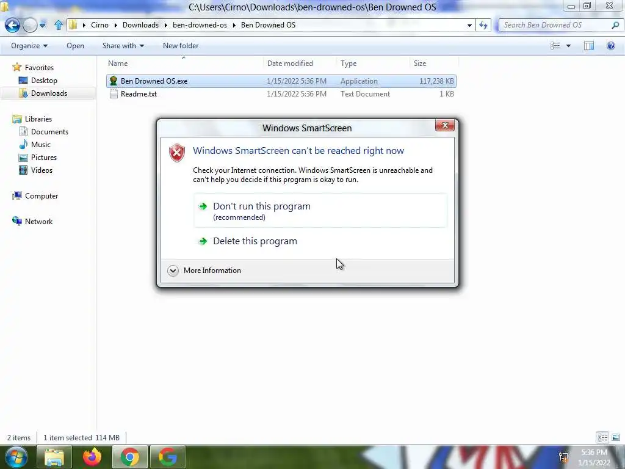Click the Google icon on the taskbar
The height and width of the screenshot is (469, 625).
click(x=168, y=457)
